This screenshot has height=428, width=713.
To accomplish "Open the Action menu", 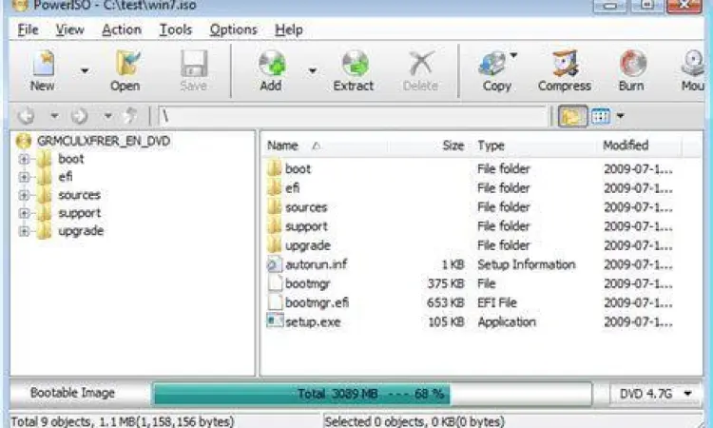I will 122,29.
